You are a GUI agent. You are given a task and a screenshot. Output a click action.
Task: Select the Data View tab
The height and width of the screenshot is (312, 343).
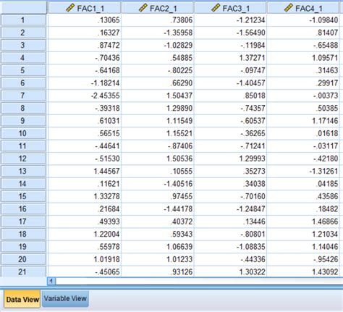[22, 299]
